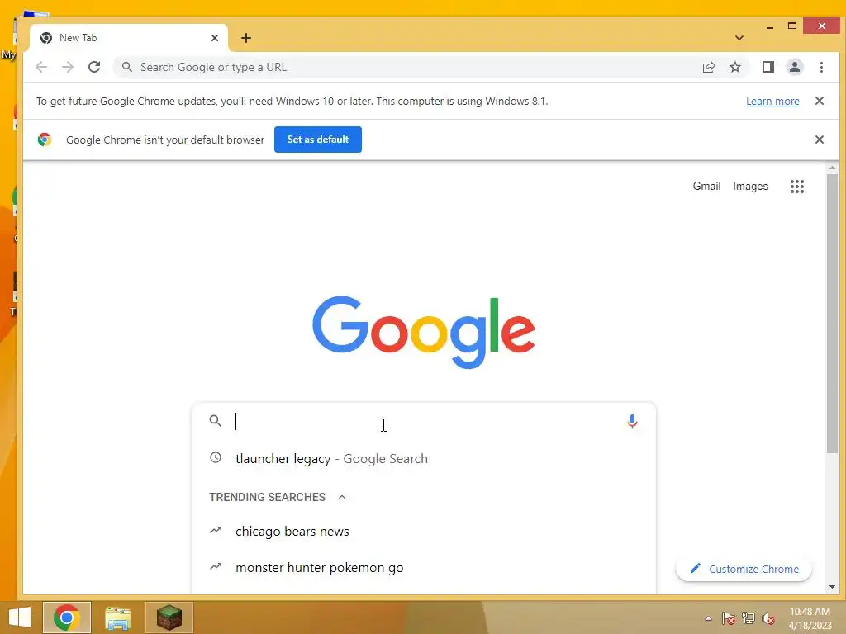Viewport: 846px width, 634px height.
Task: Click the Forward navigation arrow
Action: pos(68,67)
